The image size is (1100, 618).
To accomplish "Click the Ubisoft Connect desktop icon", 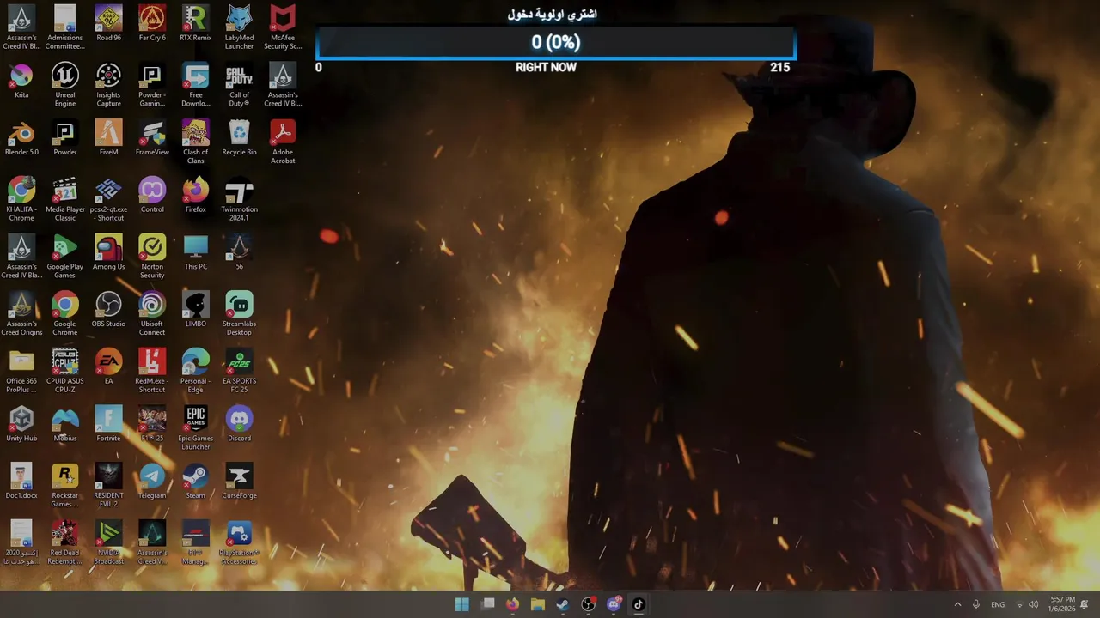I will pos(152,314).
